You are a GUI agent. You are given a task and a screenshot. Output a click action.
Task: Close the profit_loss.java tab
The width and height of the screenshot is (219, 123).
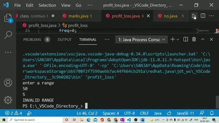148,16
